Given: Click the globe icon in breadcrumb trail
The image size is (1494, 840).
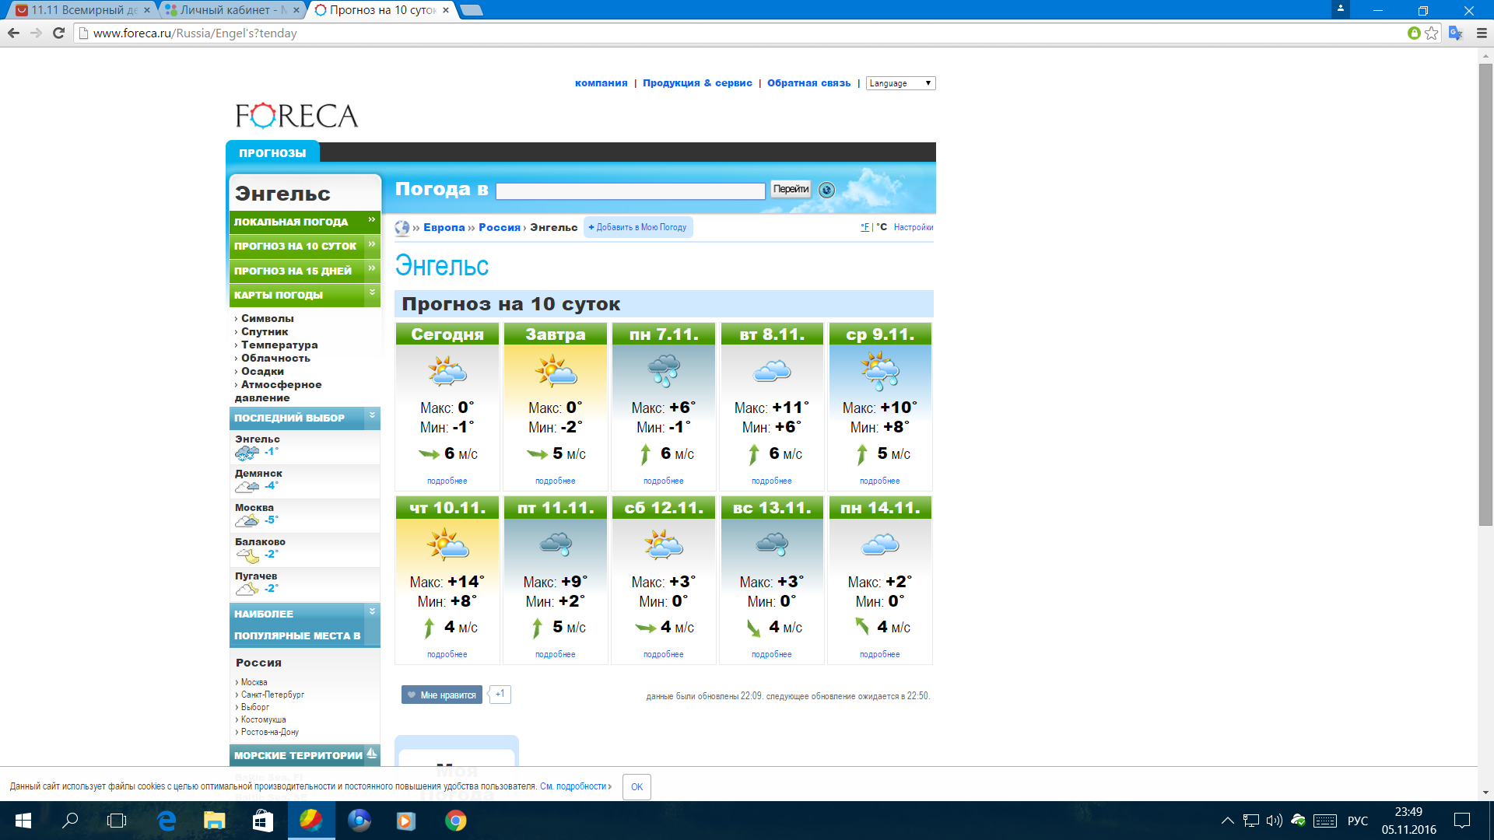Looking at the screenshot, I should click(402, 228).
